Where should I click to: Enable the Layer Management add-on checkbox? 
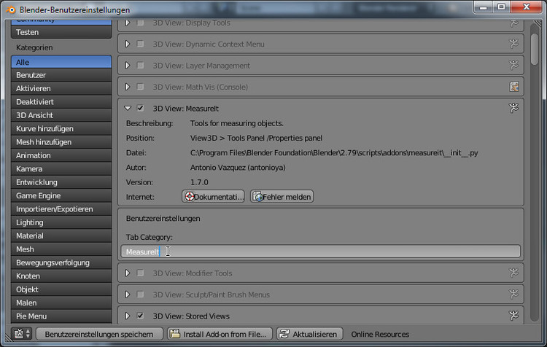coord(140,65)
